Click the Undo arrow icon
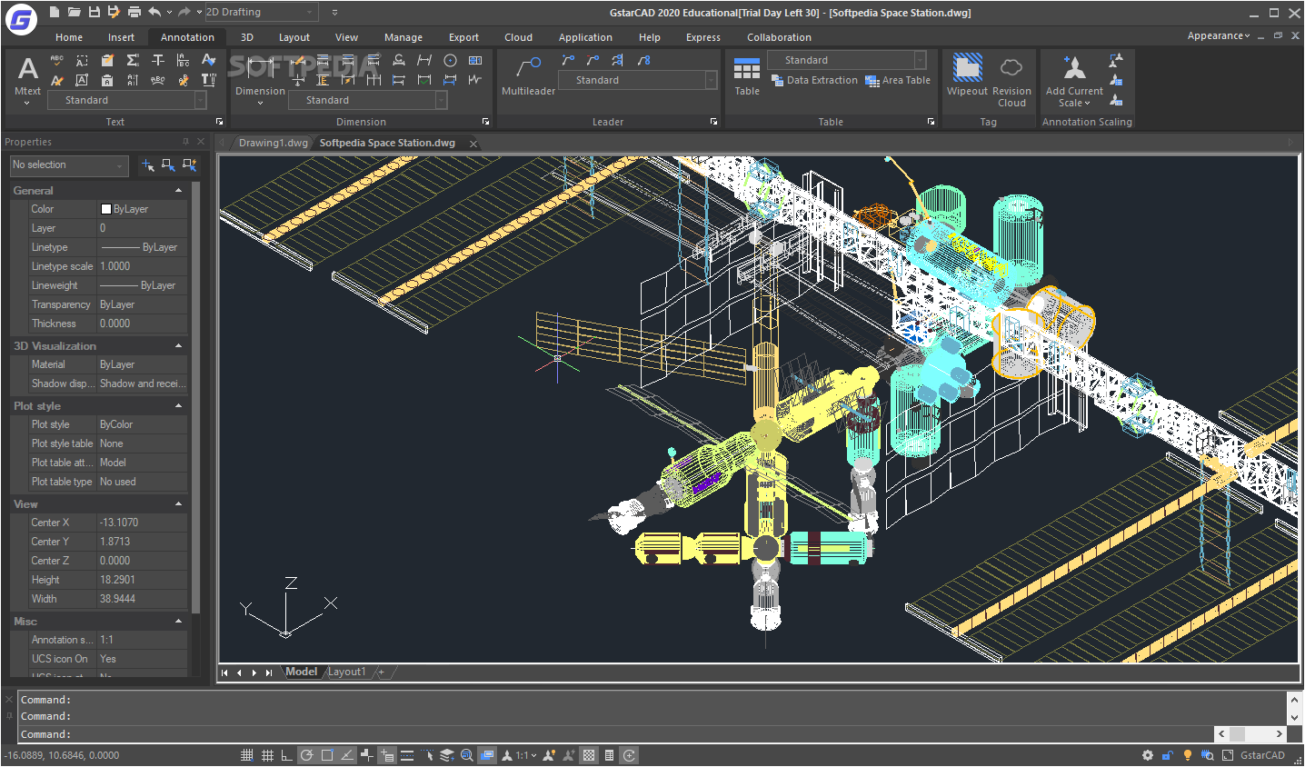1305x767 pixels. coord(154,12)
